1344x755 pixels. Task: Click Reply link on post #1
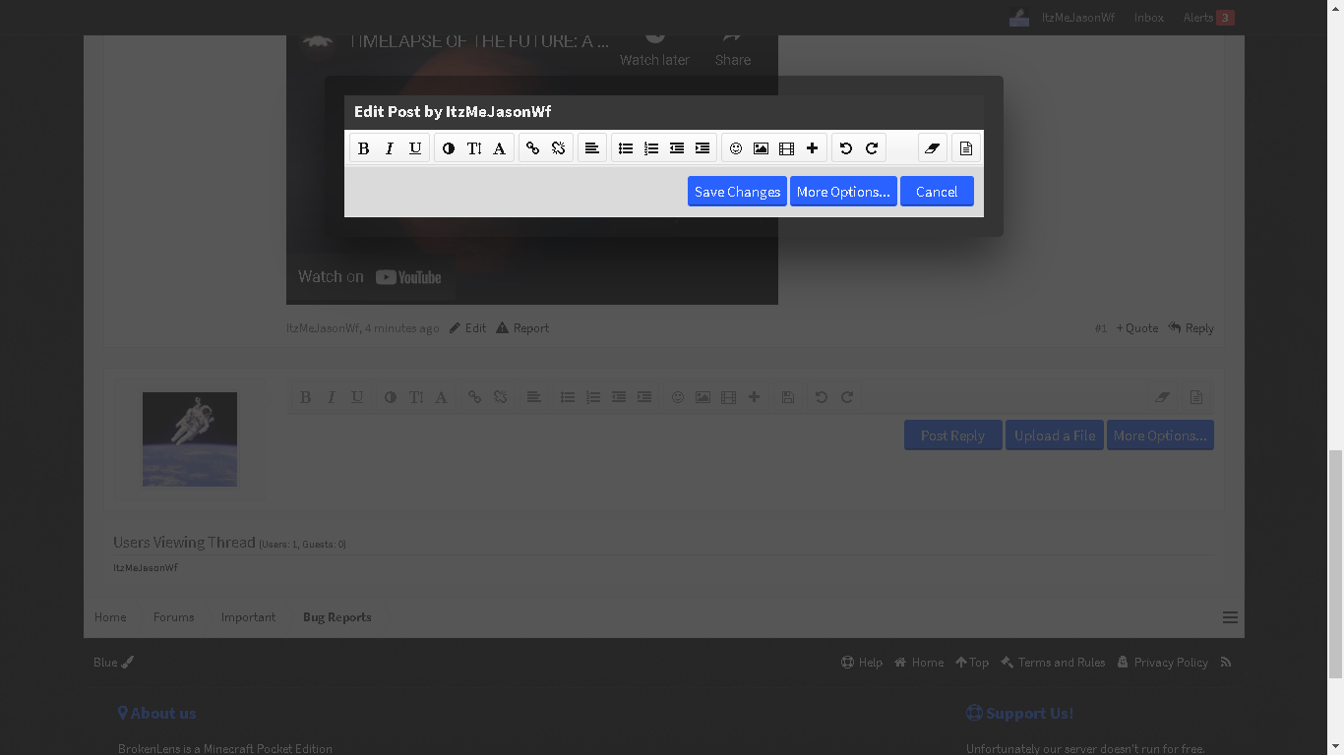point(1191,328)
